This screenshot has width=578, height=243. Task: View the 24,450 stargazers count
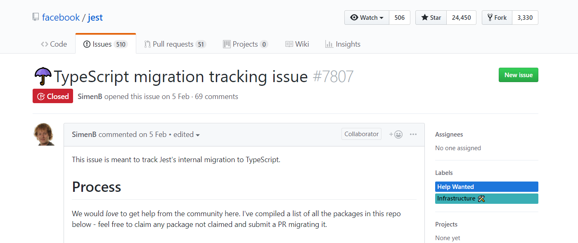462,18
